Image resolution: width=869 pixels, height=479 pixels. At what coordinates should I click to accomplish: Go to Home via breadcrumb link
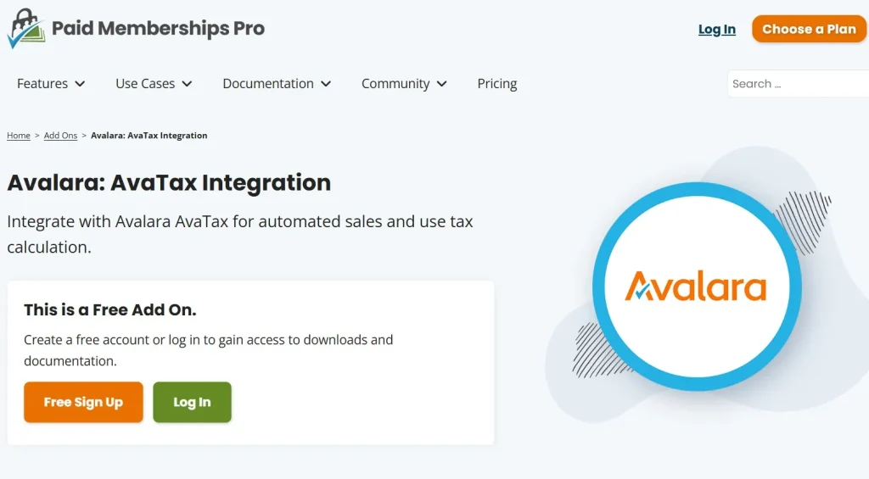click(x=19, y=136)
